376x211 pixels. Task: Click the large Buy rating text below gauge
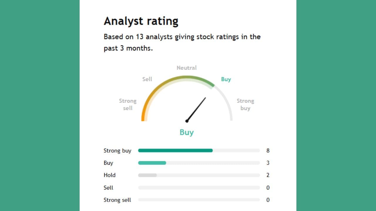click(187, 132)
